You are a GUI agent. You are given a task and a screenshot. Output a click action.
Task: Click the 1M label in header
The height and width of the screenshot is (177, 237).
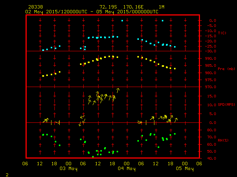coord(161,7)
